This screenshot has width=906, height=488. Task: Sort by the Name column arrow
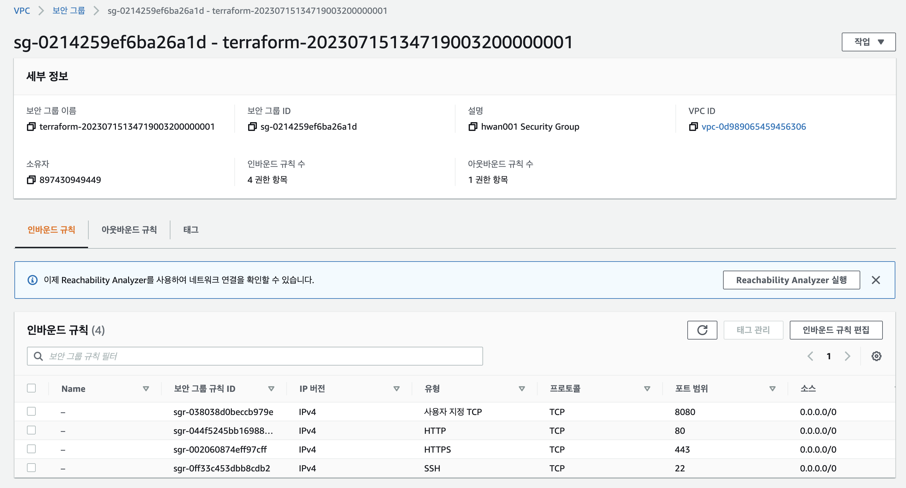[146, 388]
